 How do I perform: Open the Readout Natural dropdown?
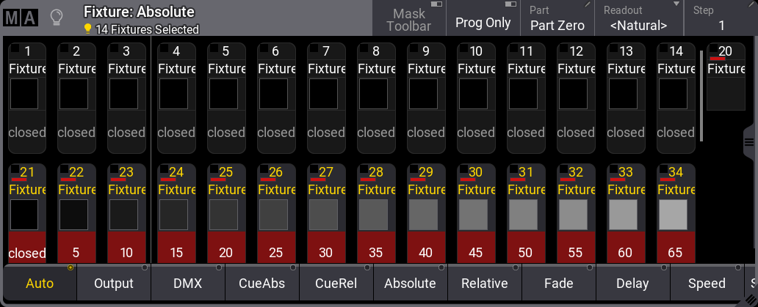click(x=638, y=18)
